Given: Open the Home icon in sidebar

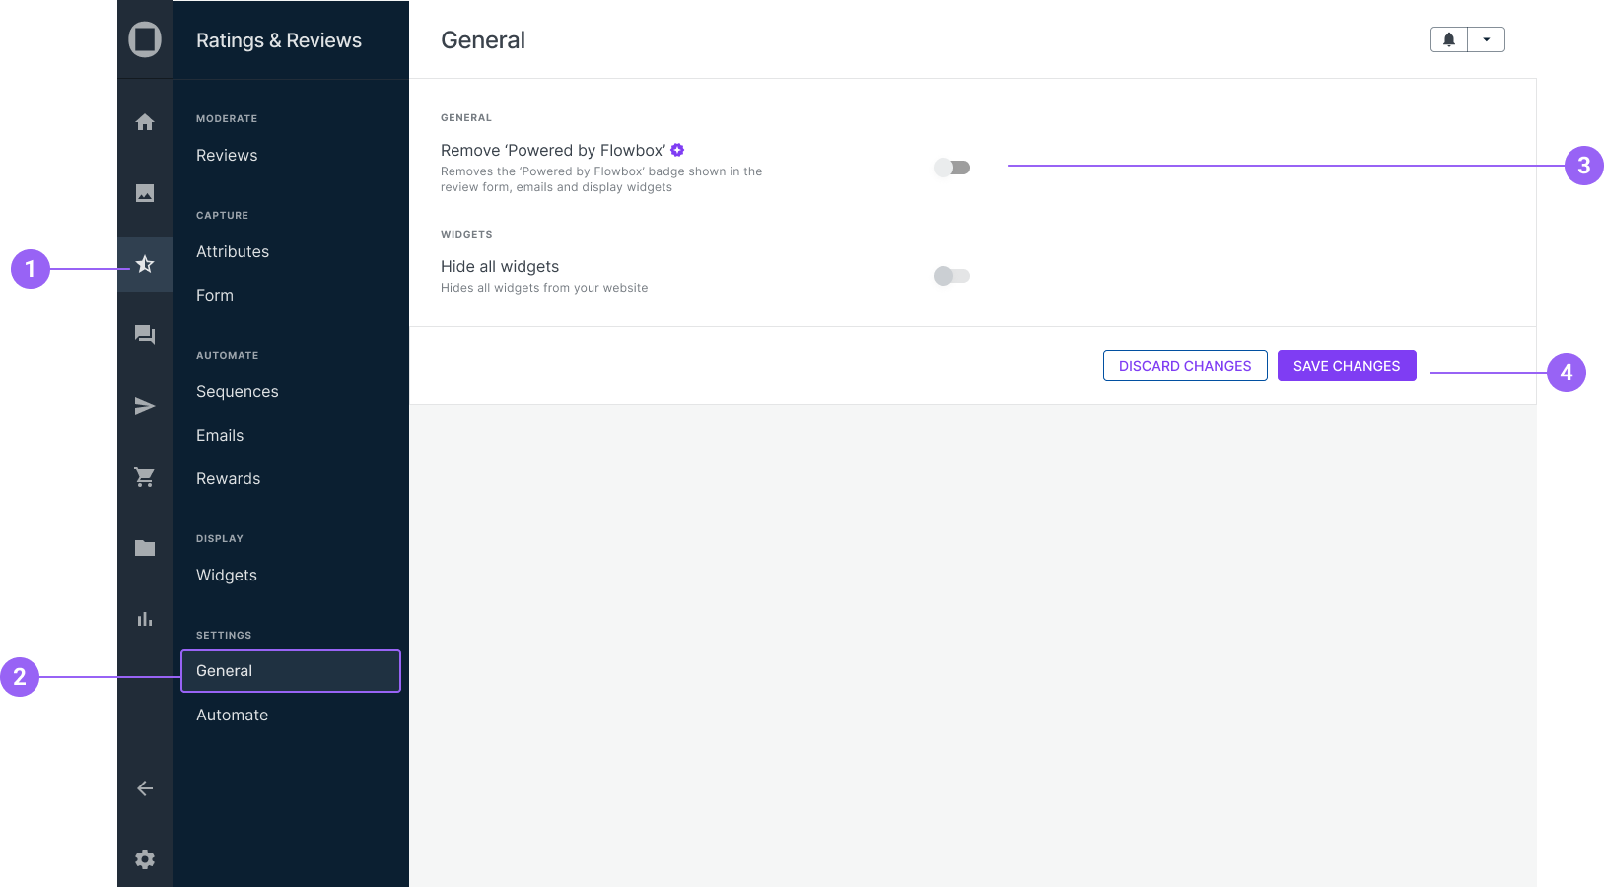Looking at the screenshot, I should 145,122.
